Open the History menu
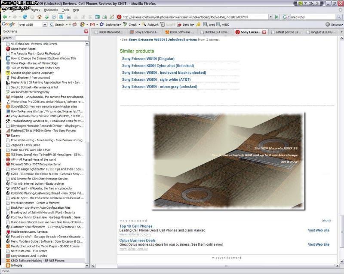 35,10
